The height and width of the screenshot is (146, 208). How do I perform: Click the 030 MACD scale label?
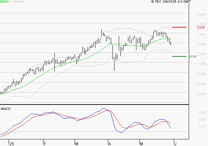pos(201,112)
